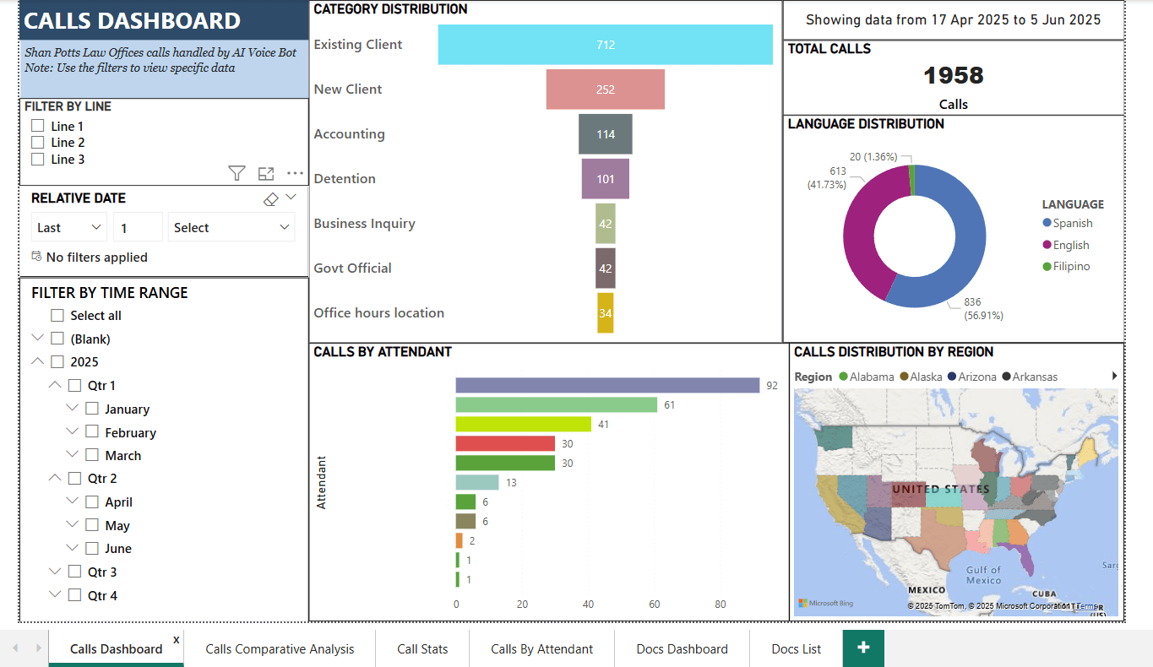
Task: Collapse the 2025 year node
Action: [x=37, y=361]
